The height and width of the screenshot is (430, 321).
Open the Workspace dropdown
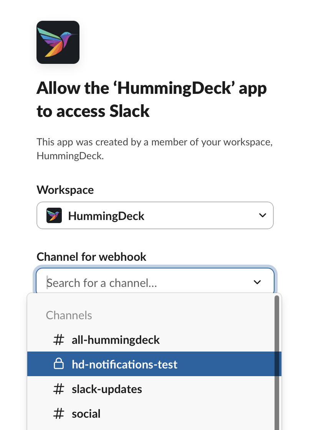(x=155, y=215)
